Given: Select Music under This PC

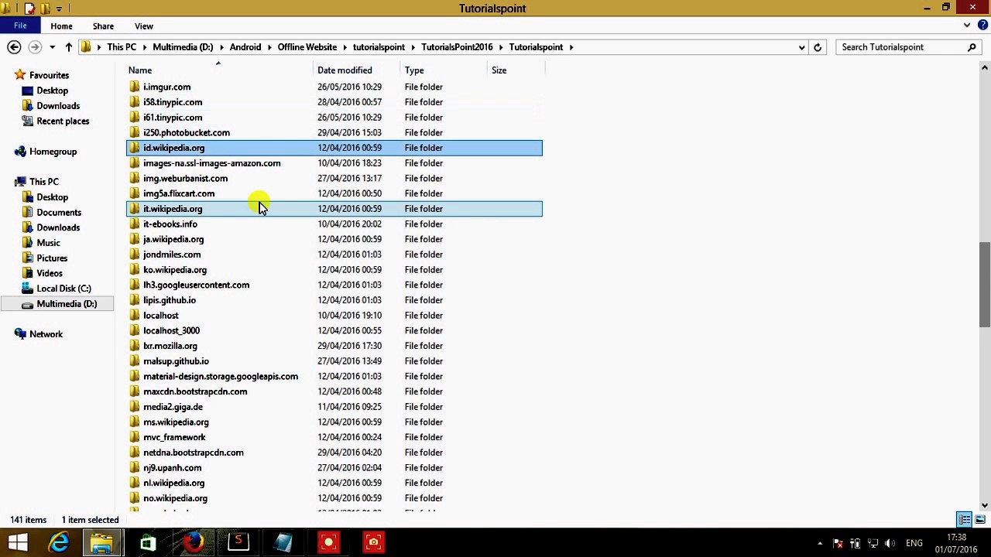Looking at the screenshot, I should [48, 243].
